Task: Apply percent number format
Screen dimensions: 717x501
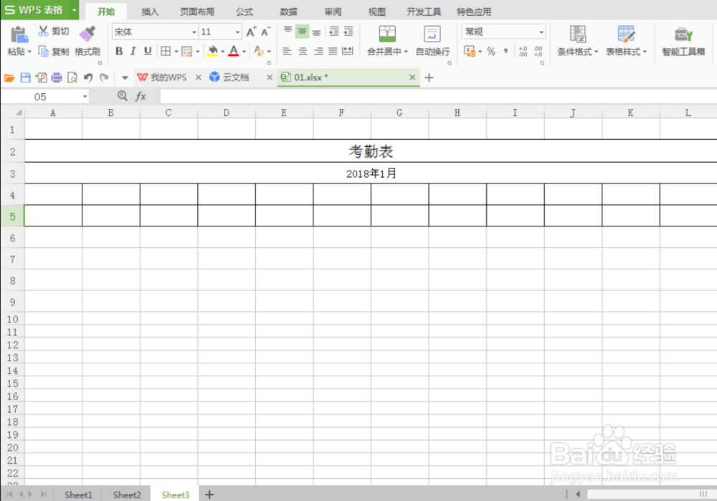Action: [x=490, y=51]
